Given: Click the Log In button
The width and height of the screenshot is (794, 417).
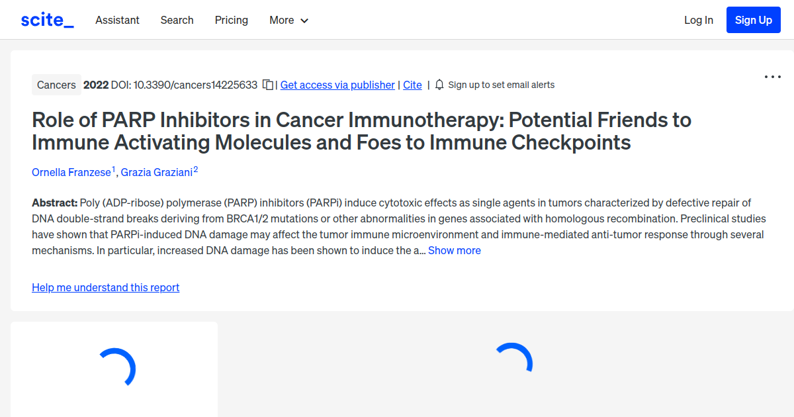Looking at the screenshot, I should click(x=699, y=20).
